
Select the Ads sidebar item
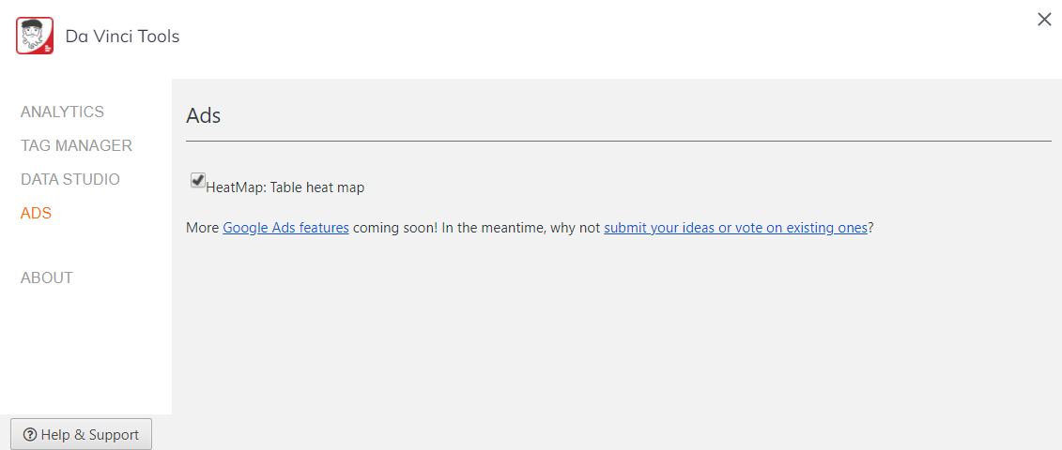pos(37,213)
